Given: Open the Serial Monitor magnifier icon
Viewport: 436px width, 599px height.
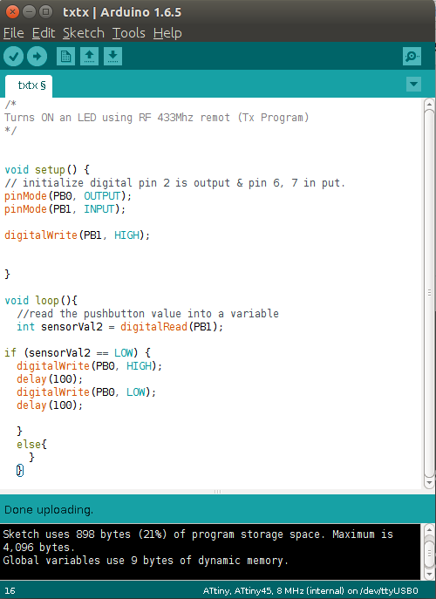Looking at the screenshot, I should click(x=412, y=57).
